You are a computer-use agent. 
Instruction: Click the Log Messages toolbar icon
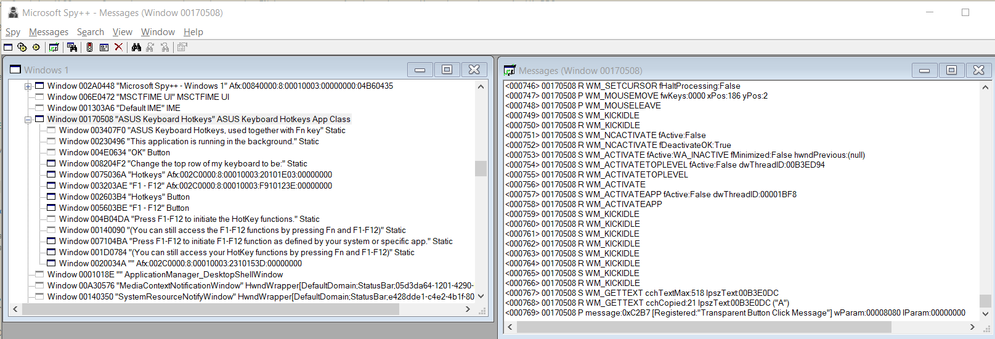click(x=54, y=47)
